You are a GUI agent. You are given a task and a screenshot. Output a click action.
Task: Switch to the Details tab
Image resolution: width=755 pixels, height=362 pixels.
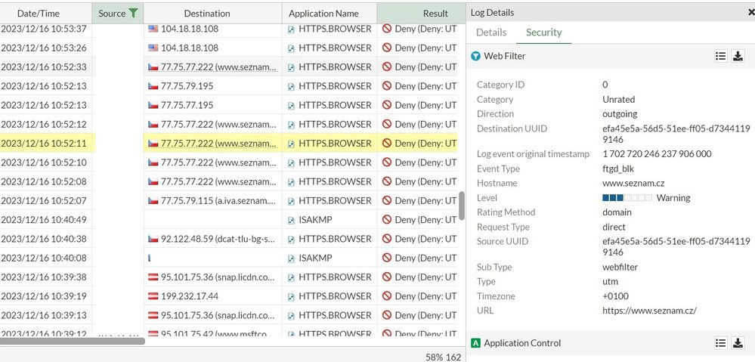491,32
